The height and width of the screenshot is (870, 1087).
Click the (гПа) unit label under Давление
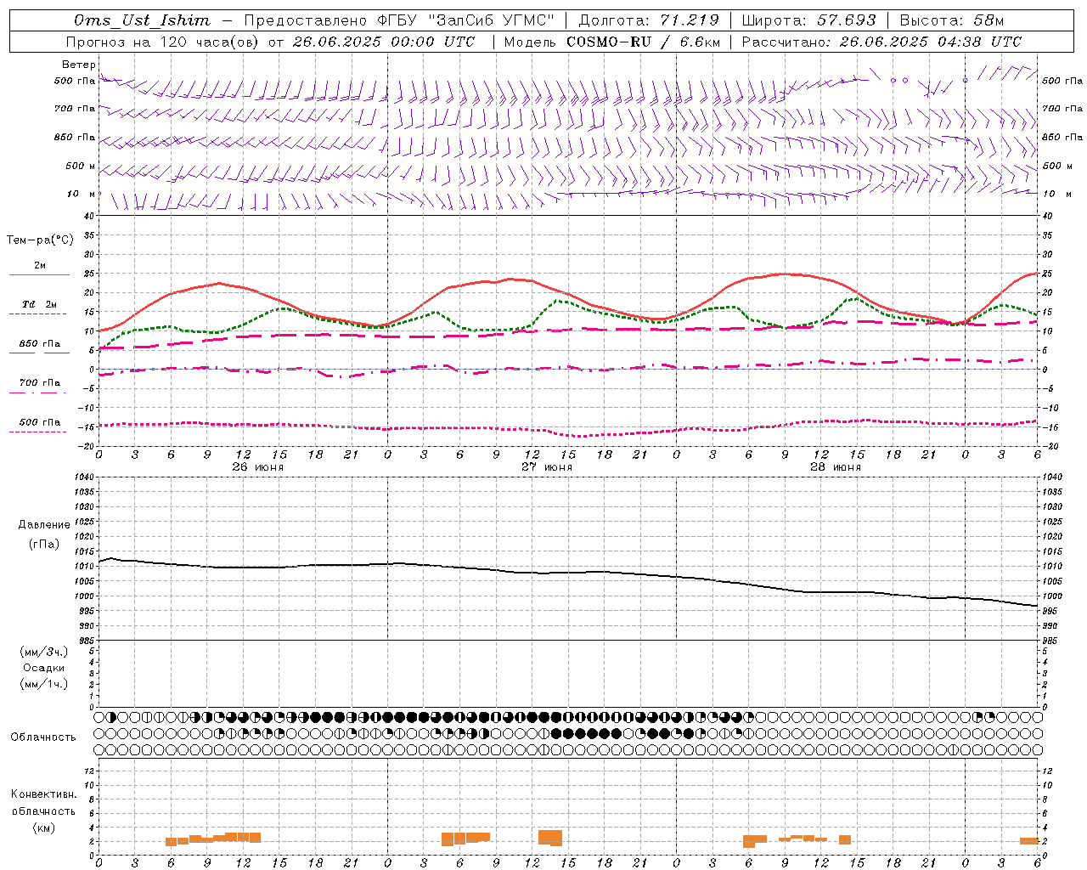(x=44, y=544)
